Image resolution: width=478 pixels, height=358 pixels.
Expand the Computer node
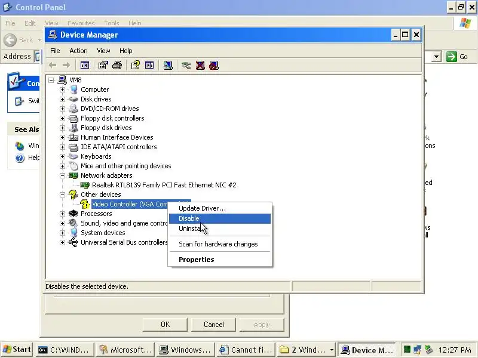pos(62,89)
